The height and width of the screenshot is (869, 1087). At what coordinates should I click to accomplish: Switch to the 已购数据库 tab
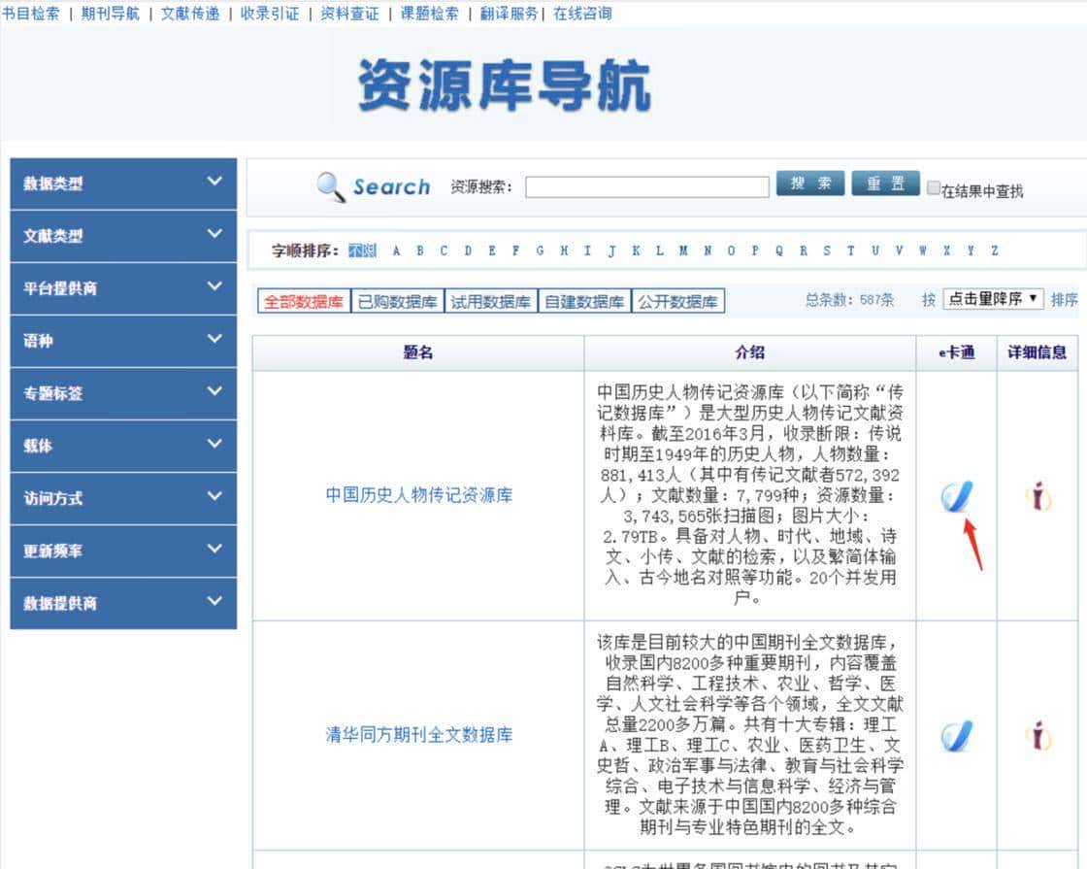395,300
